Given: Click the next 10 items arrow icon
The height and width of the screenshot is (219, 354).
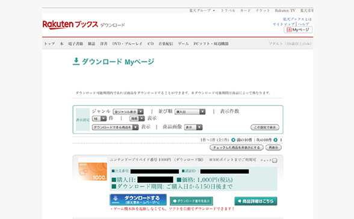Looking at the screenshot, I should (x=276, y=140).
